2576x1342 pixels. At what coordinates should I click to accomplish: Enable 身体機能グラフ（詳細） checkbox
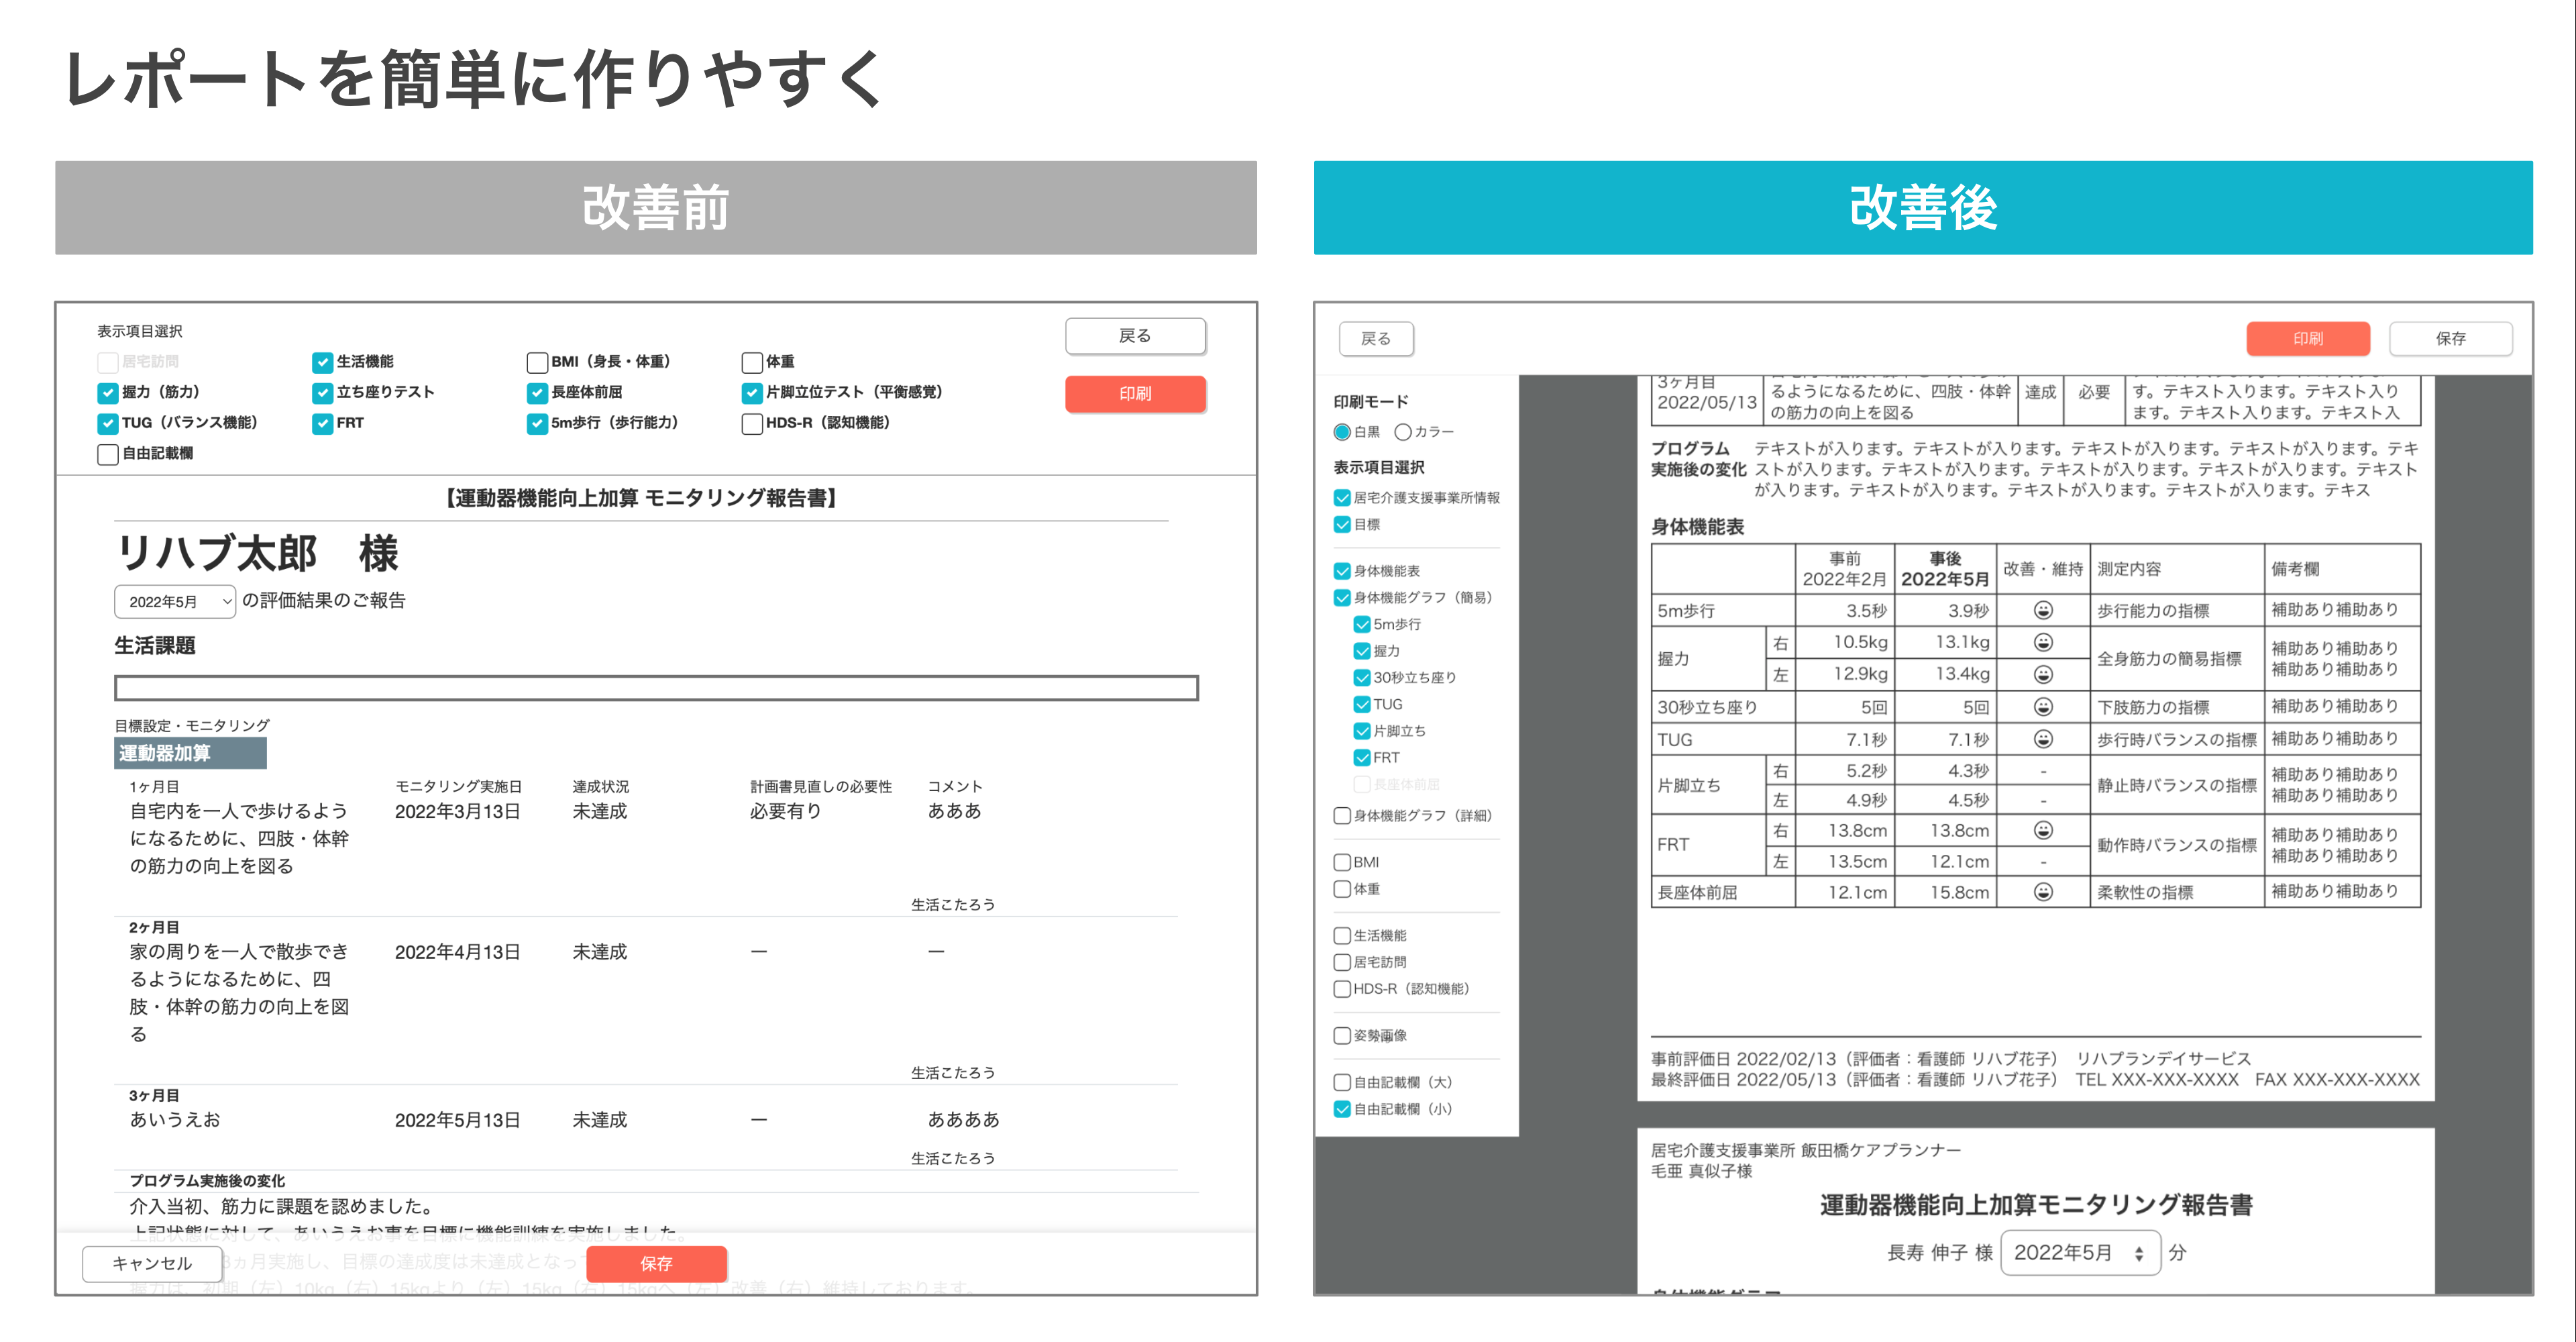coord(1342,816)
